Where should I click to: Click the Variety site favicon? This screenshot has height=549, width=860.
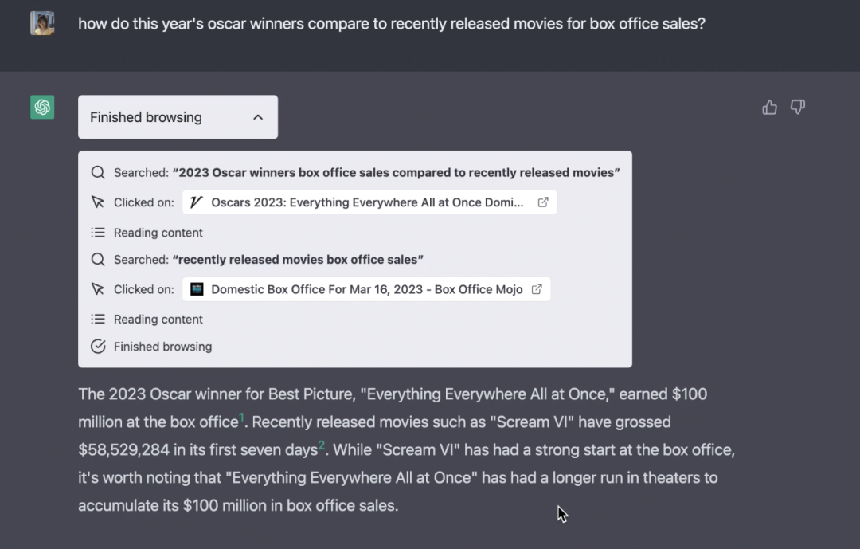[x=197, y=202]
